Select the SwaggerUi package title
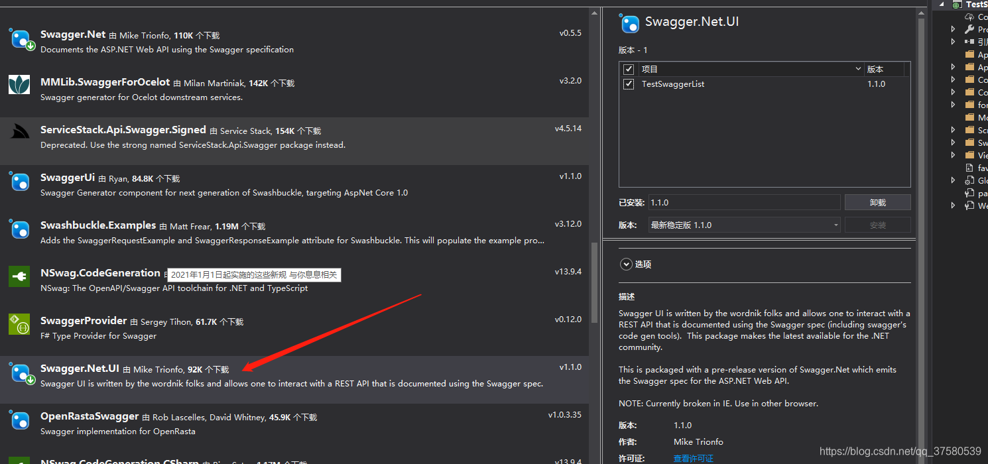This screenshot has width=988, height=464. 68,178
